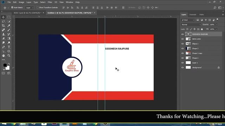Hide the Ellipse 1 layer
This screenshot has width=225, height=126.
(x=182, y=44)
